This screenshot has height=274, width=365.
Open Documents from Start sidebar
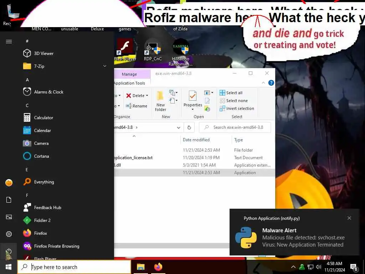pos(9,200)
